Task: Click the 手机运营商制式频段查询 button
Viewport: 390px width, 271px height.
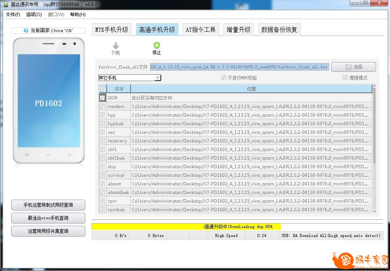Action: (48, 205)
